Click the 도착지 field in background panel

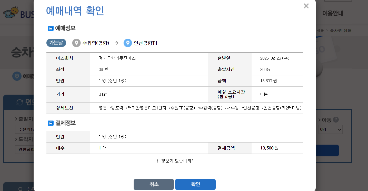click(x=24, y=149)
